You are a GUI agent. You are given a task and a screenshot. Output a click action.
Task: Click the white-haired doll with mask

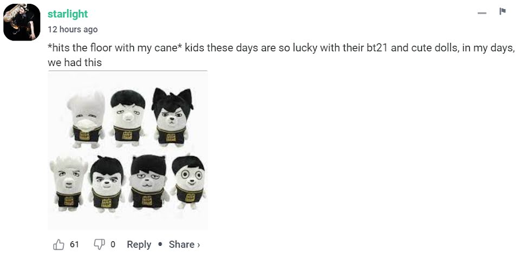coord(86,120)
